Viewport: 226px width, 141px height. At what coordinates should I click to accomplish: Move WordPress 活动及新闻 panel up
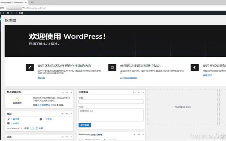134,135
